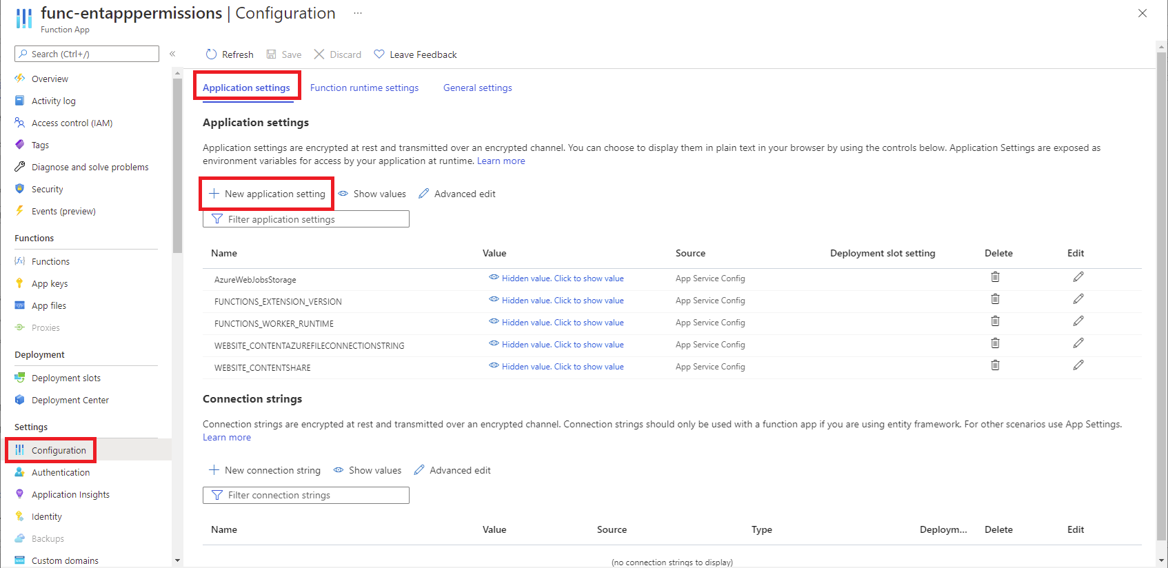Edit the WEBSITE_CONTENTSHARE setting
Screen dimensions: 1168x568
[1078, 365]
